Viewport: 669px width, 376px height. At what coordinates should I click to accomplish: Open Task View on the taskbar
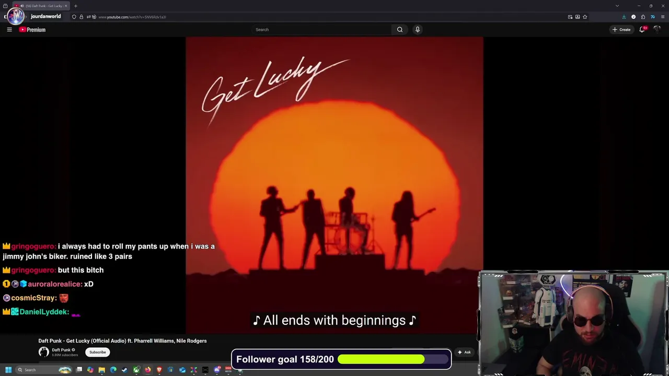coord(79,370)
